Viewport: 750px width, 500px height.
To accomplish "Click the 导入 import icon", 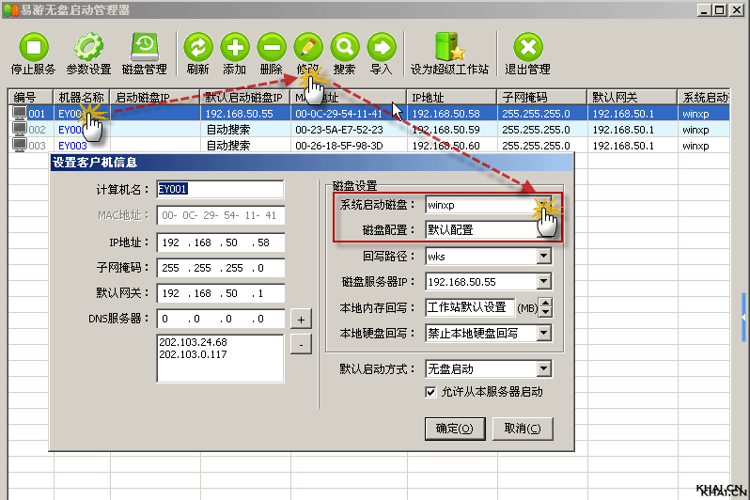I will (381, 47).
